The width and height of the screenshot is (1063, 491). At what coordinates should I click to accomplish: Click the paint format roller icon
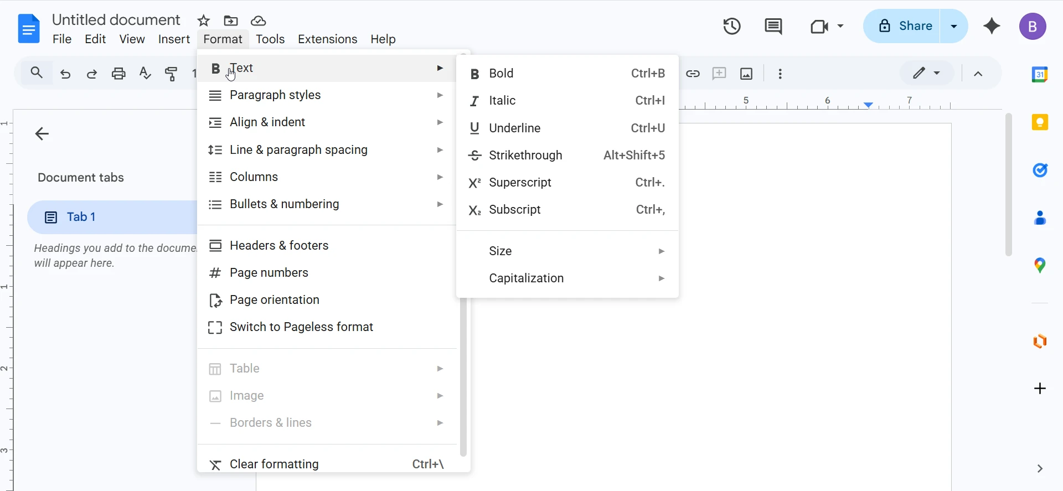tap(172, 74)
